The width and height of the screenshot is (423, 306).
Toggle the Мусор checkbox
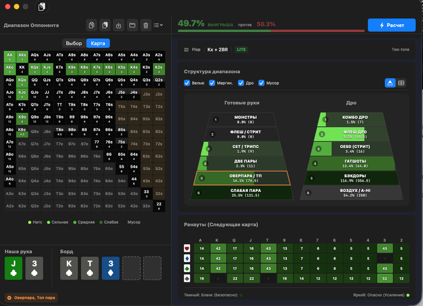point(262,83)
